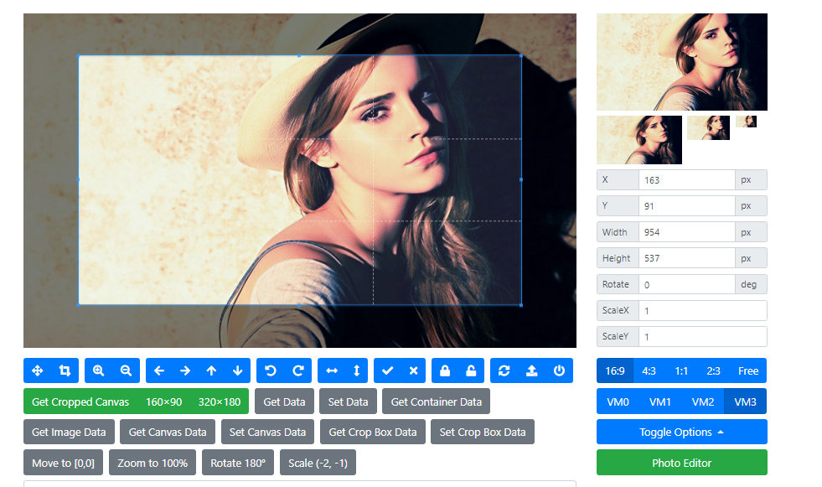Click the Zoom Out magnifier icon
This screenshot has height=487, width=822.
[126, 370]
